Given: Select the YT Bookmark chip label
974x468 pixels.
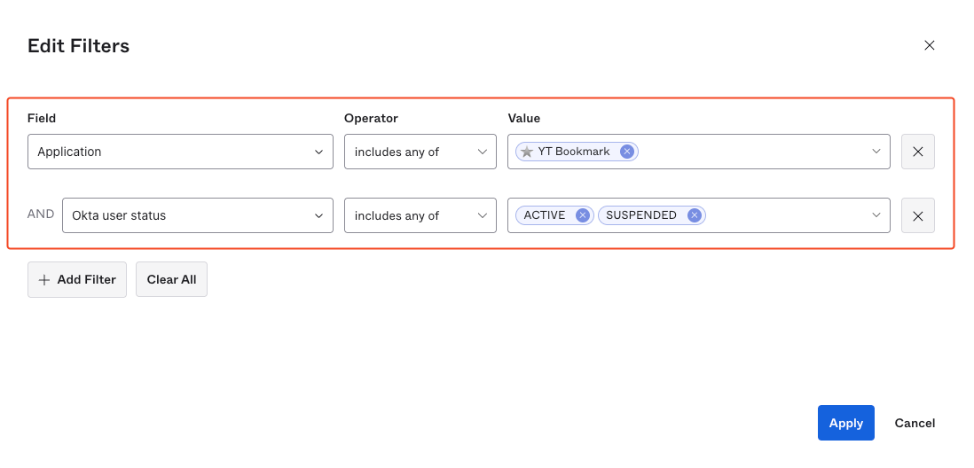Looking at the screenshot, I should 573,152.
